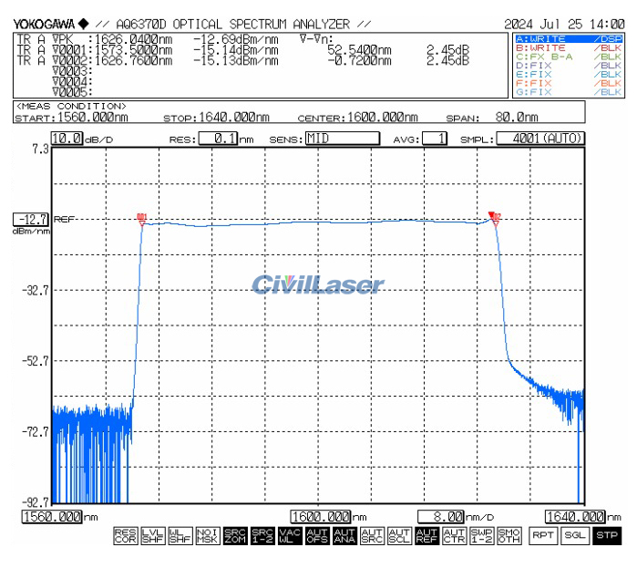Image resolution: width=637 pixels, height=568 pixels.
Task: Edit the 10.0 dB/D scale field
Action: point(67,139)
